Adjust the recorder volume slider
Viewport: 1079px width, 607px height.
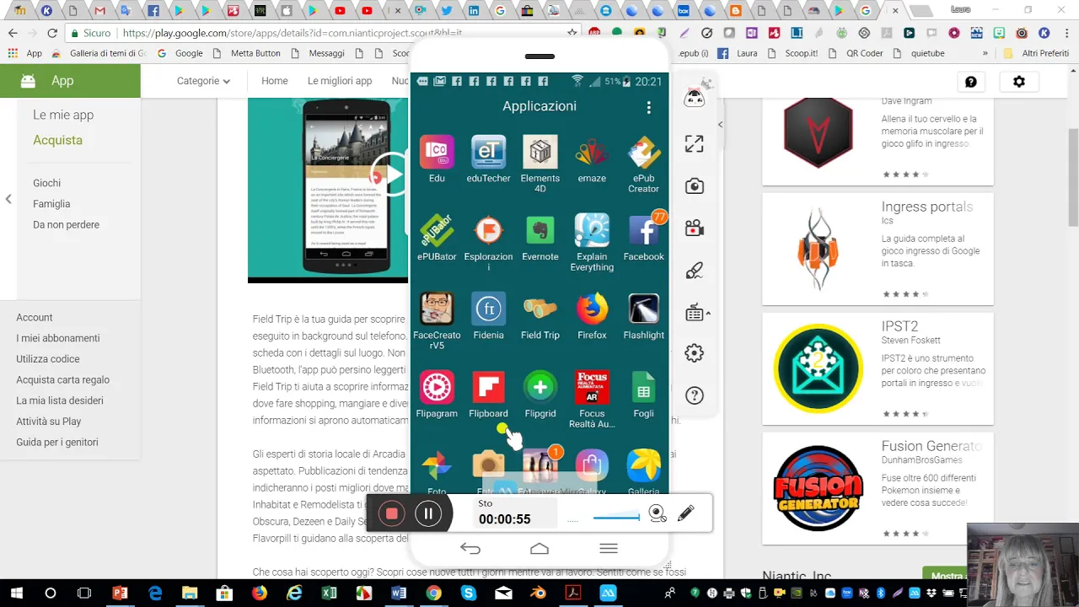click(616, 517)
